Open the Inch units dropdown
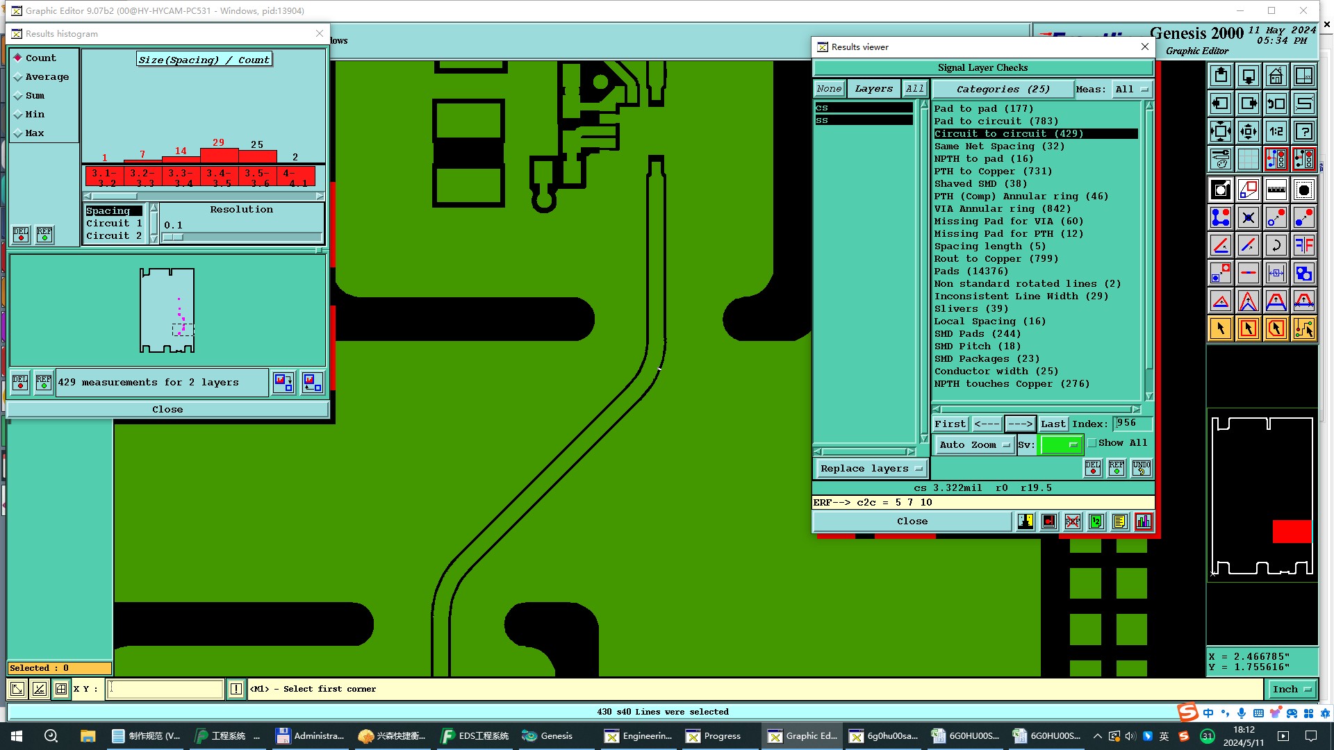This screenshot has height=750, width=1334. 1292,690
